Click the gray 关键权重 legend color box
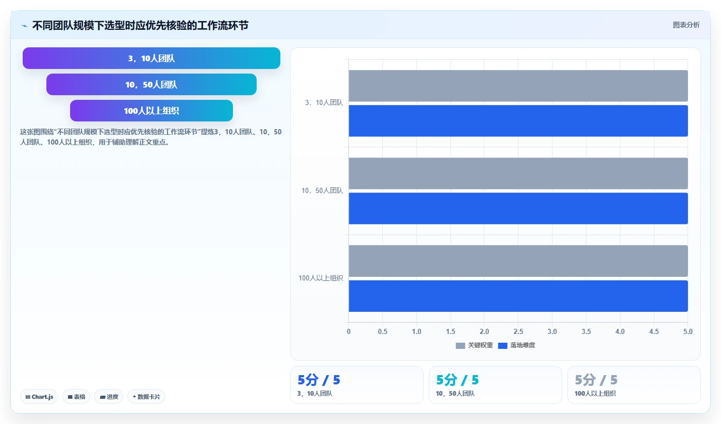Viewport: 721px width, 424px height. click(460, 345)
